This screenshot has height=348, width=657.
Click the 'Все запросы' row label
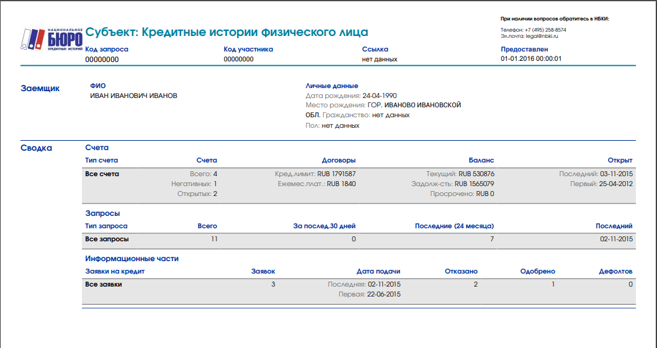107,239
